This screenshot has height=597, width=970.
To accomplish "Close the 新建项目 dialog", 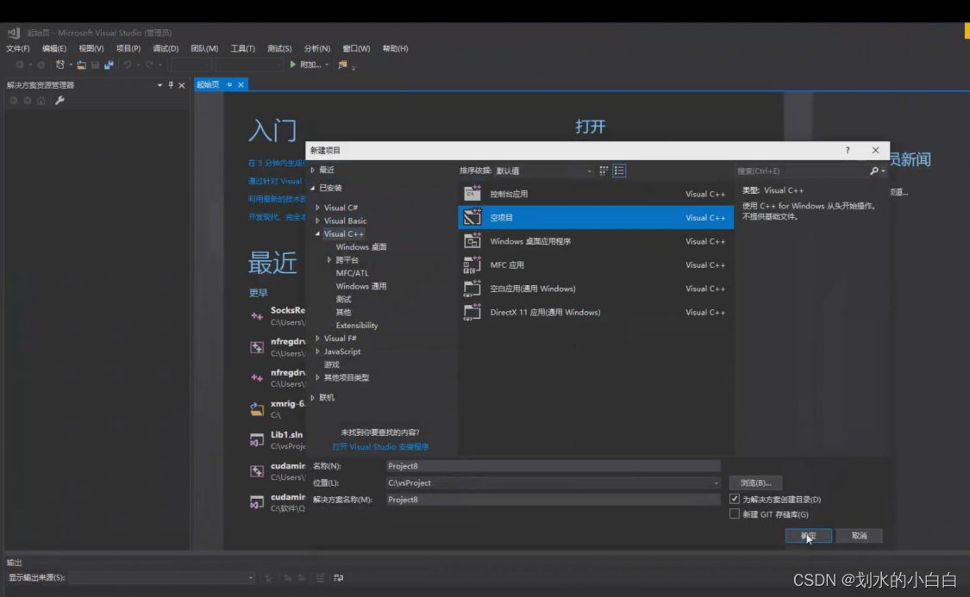I will click(875, 150).
